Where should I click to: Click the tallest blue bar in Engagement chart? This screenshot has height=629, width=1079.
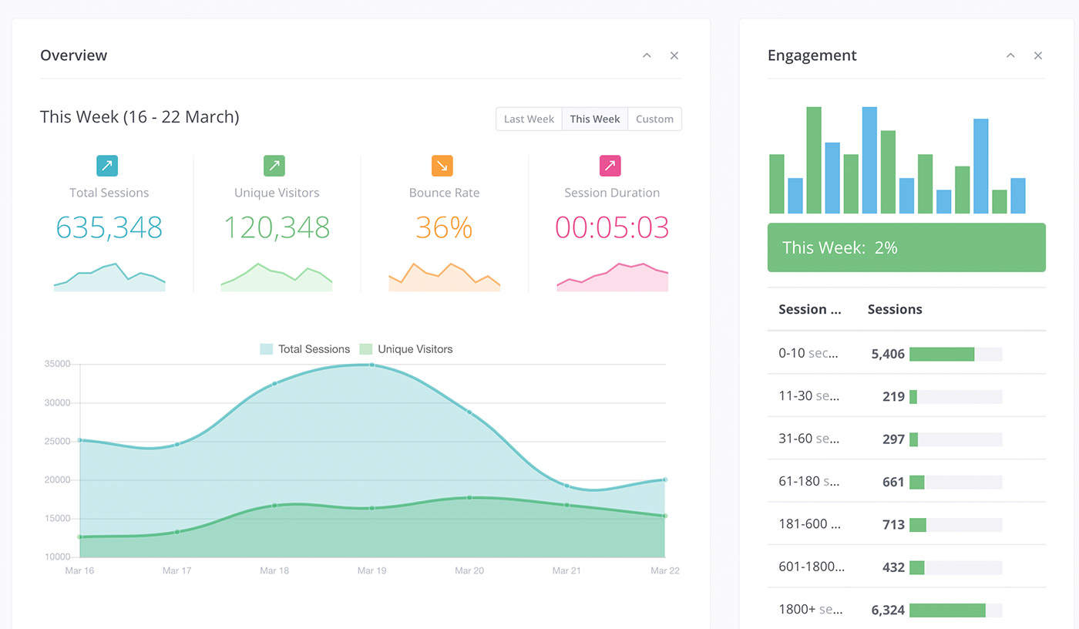(x=869, y=160)
